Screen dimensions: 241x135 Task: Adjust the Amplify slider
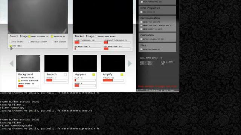pos(113,80)
